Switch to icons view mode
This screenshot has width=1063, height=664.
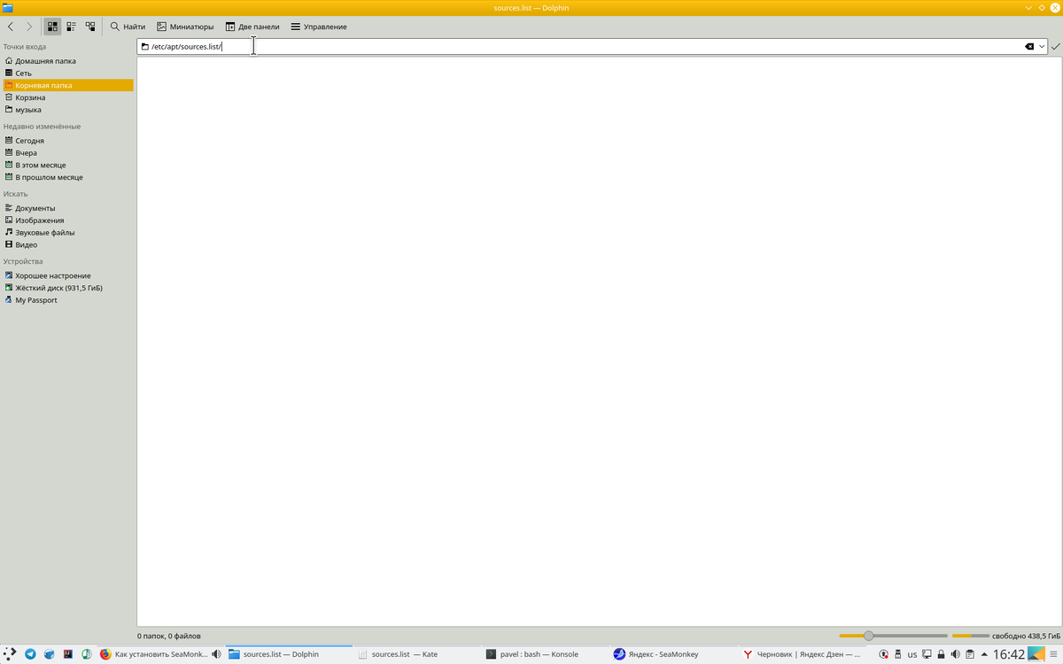[52, 27]
